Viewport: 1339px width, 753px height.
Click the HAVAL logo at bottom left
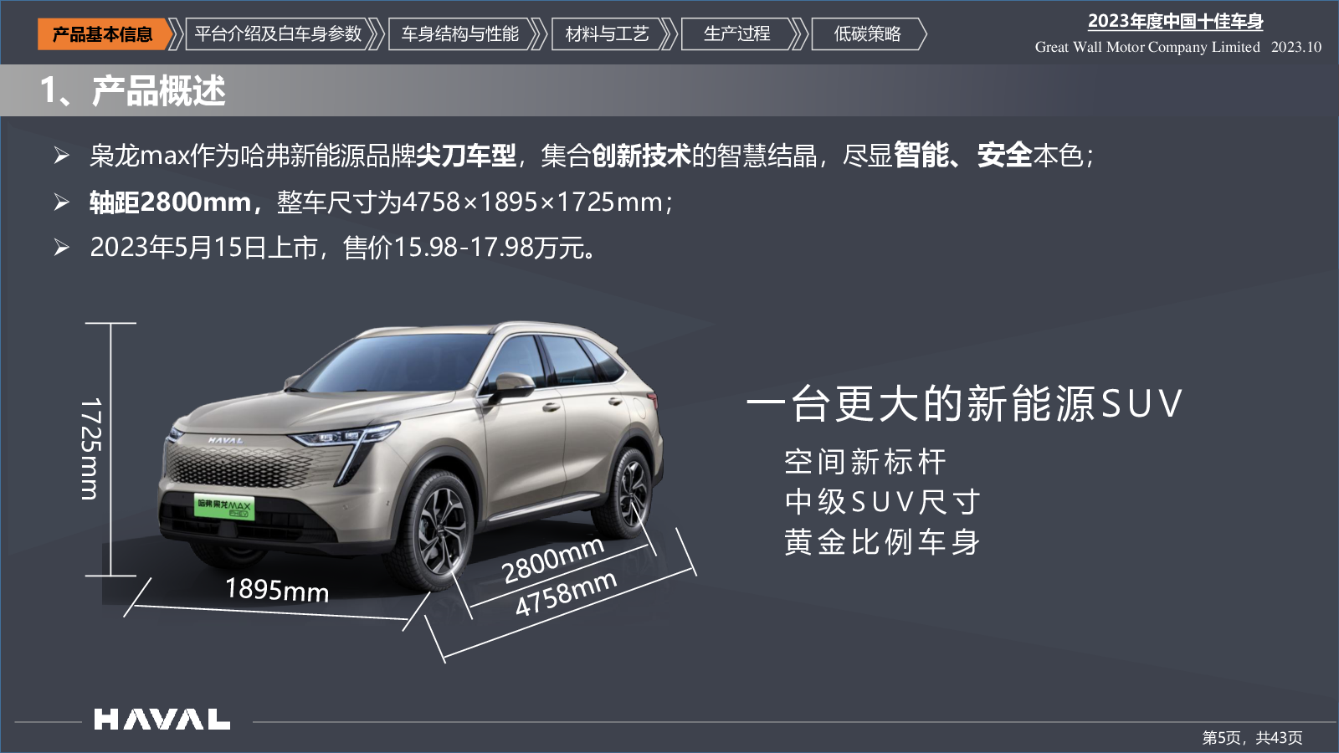coord(162,720)
